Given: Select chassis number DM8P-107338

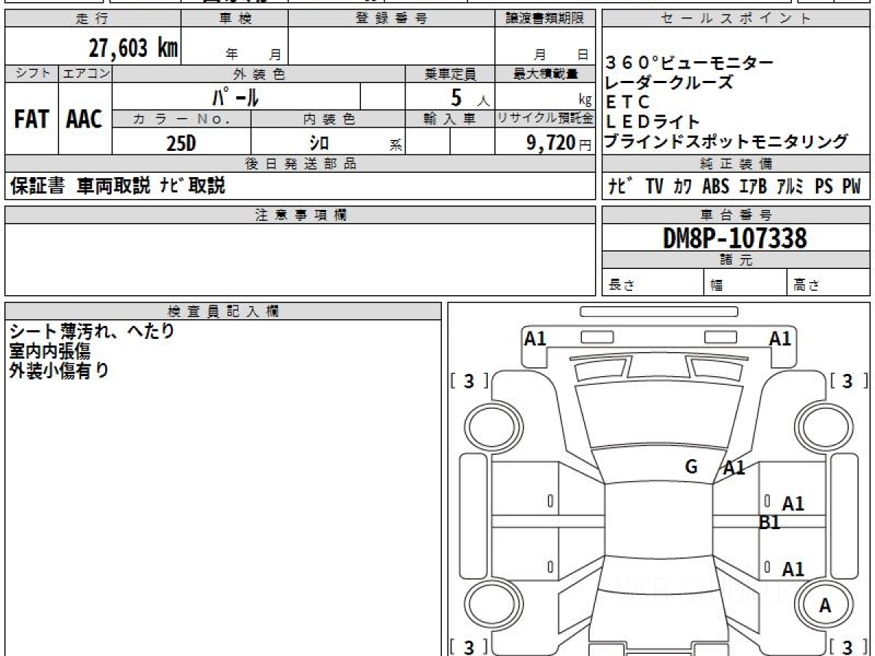Looking at the screenshot, I should pyautogui.click(x=735, y=238).
